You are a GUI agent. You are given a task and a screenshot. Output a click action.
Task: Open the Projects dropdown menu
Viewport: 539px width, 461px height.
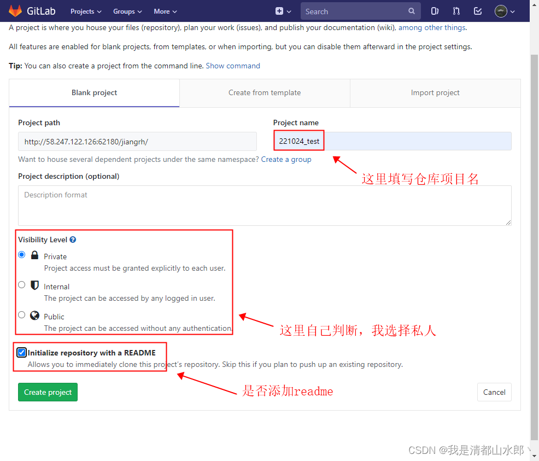(x=86, y=11)
